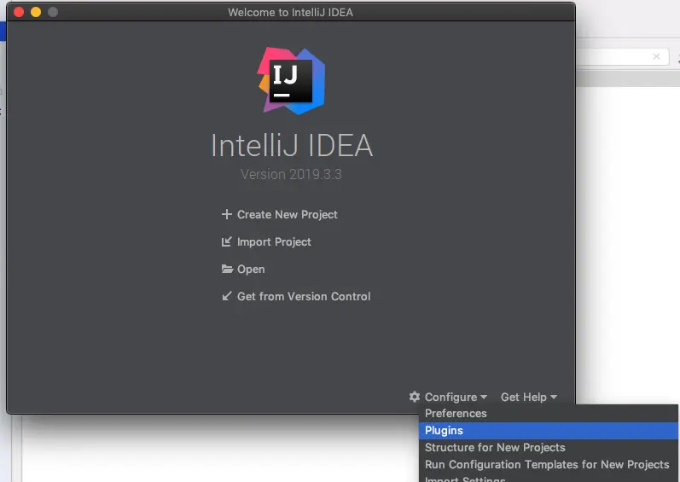Click the input field in background window
The width and height of the screenshot is (680, 482).
point(622,56)
